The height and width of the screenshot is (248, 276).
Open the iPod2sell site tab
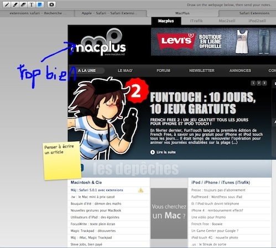pos(257,21)
